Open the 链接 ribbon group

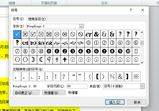coord(12,3)
